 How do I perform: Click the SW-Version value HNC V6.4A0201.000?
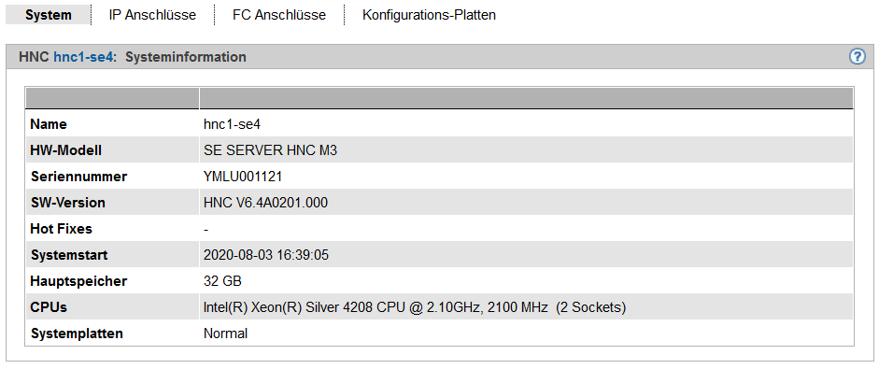(265, 203)
